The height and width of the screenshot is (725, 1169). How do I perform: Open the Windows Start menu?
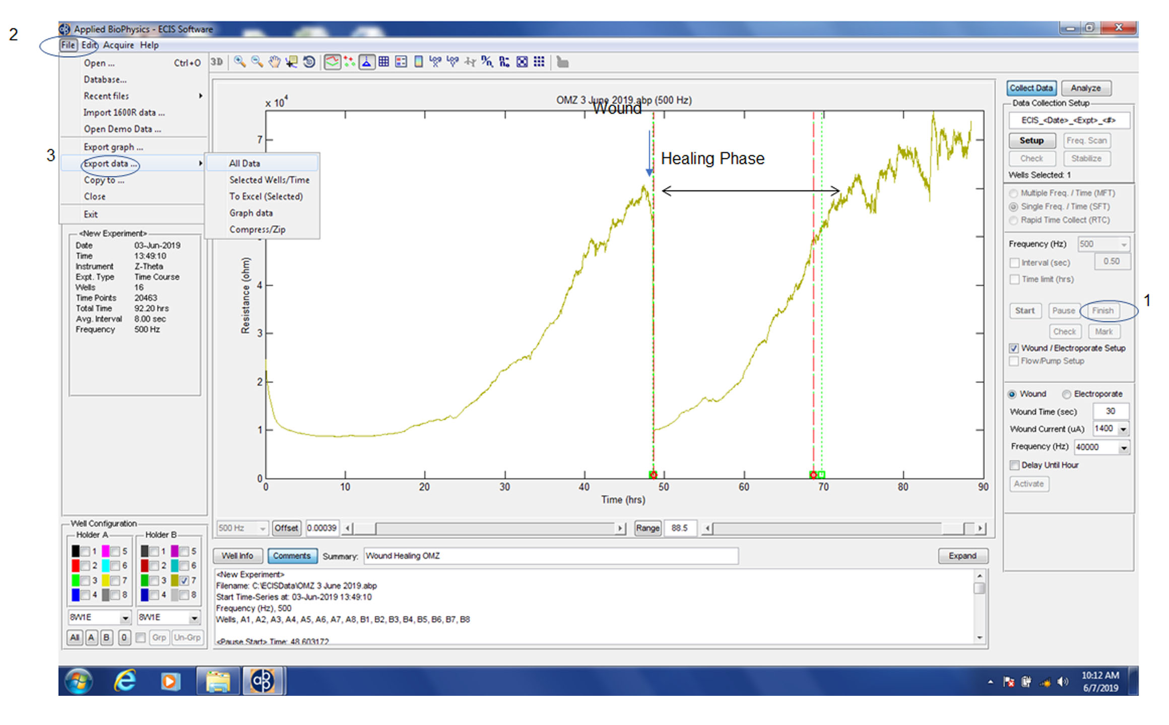(78, 681)
